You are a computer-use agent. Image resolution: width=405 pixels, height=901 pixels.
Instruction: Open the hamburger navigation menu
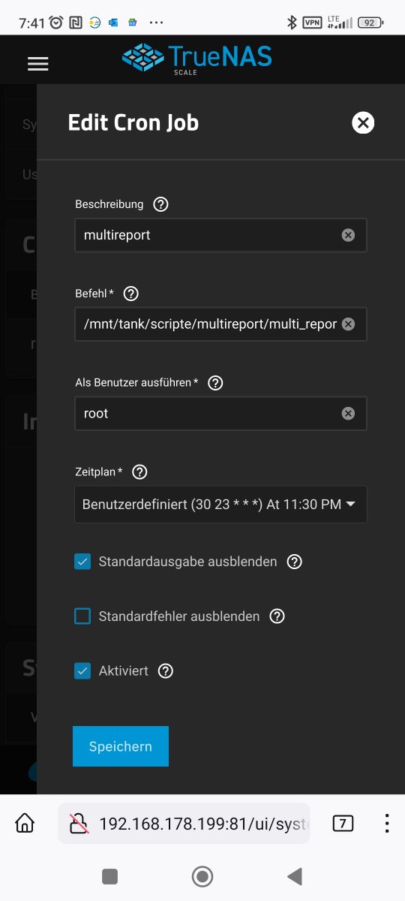37,64
